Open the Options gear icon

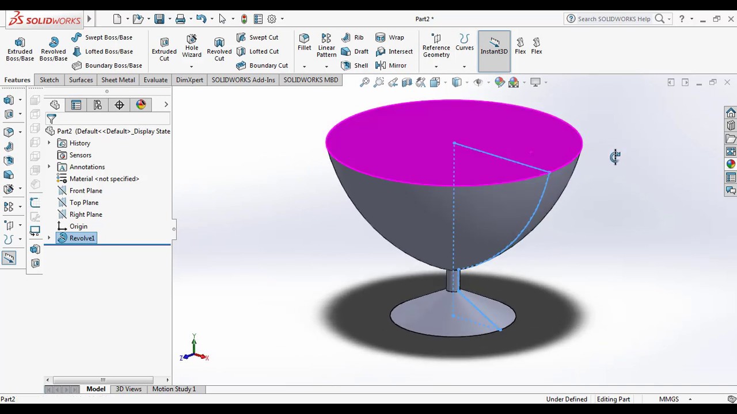[272, 19]
